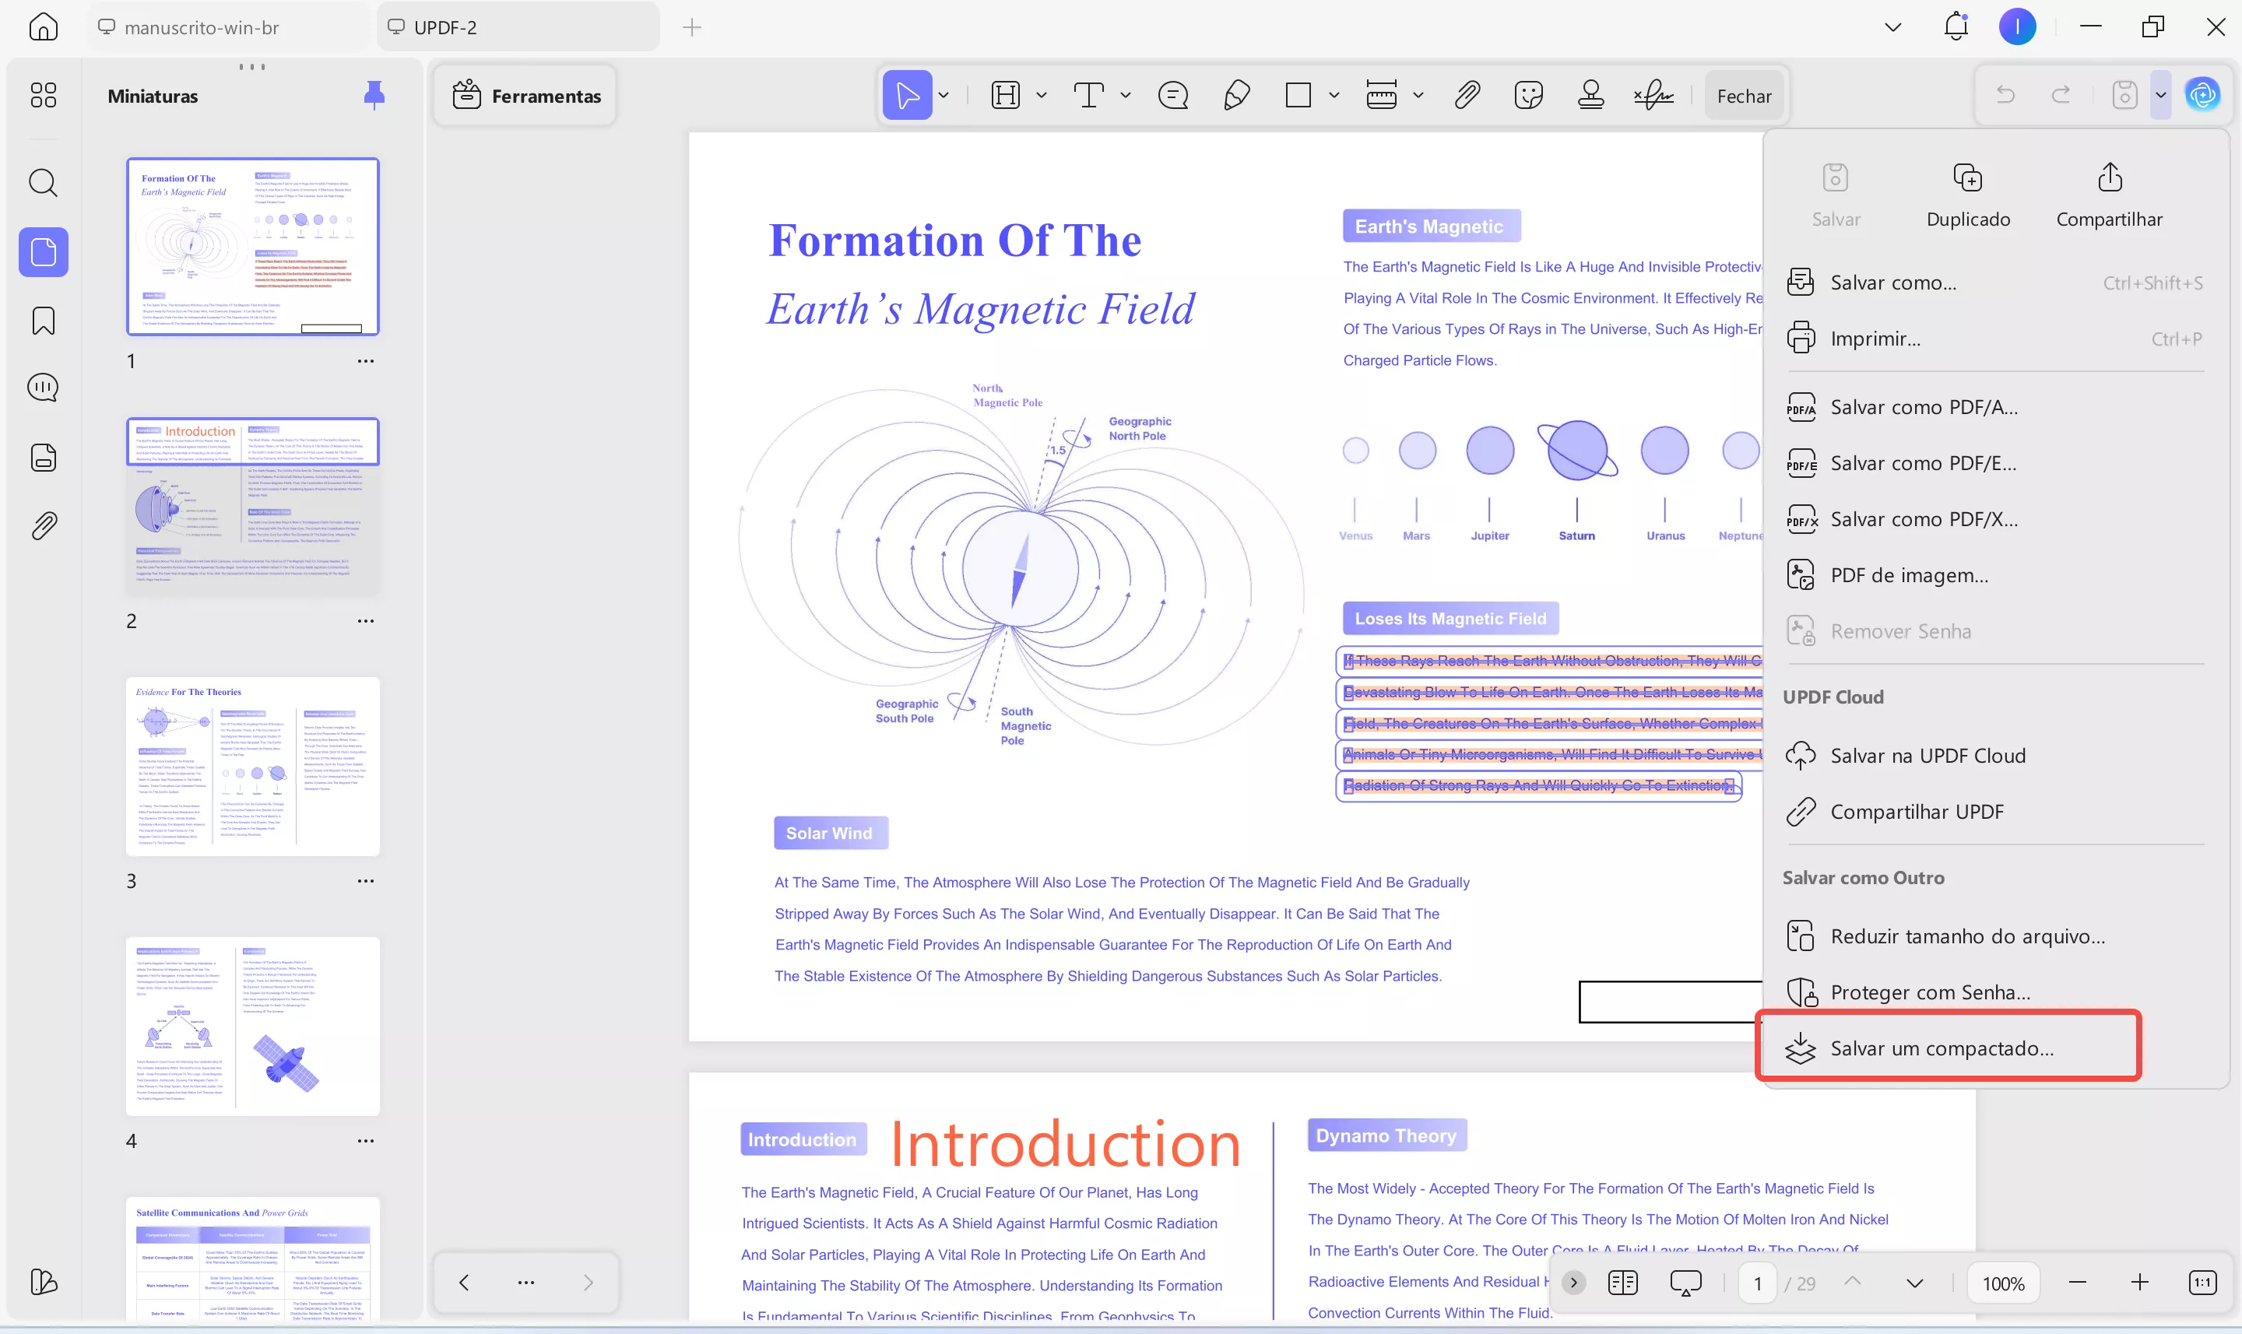Expand the text tool dropdown arrow
The width and height of the screenshot is (2242, 1334).
click(x=1126, y=95)
